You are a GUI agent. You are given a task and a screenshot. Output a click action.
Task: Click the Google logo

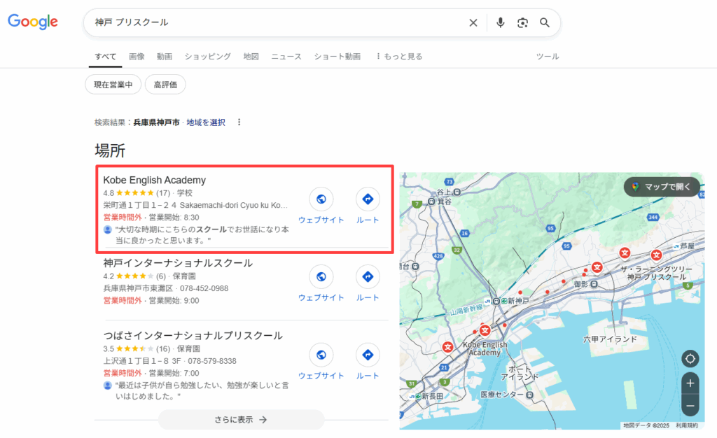32,22
